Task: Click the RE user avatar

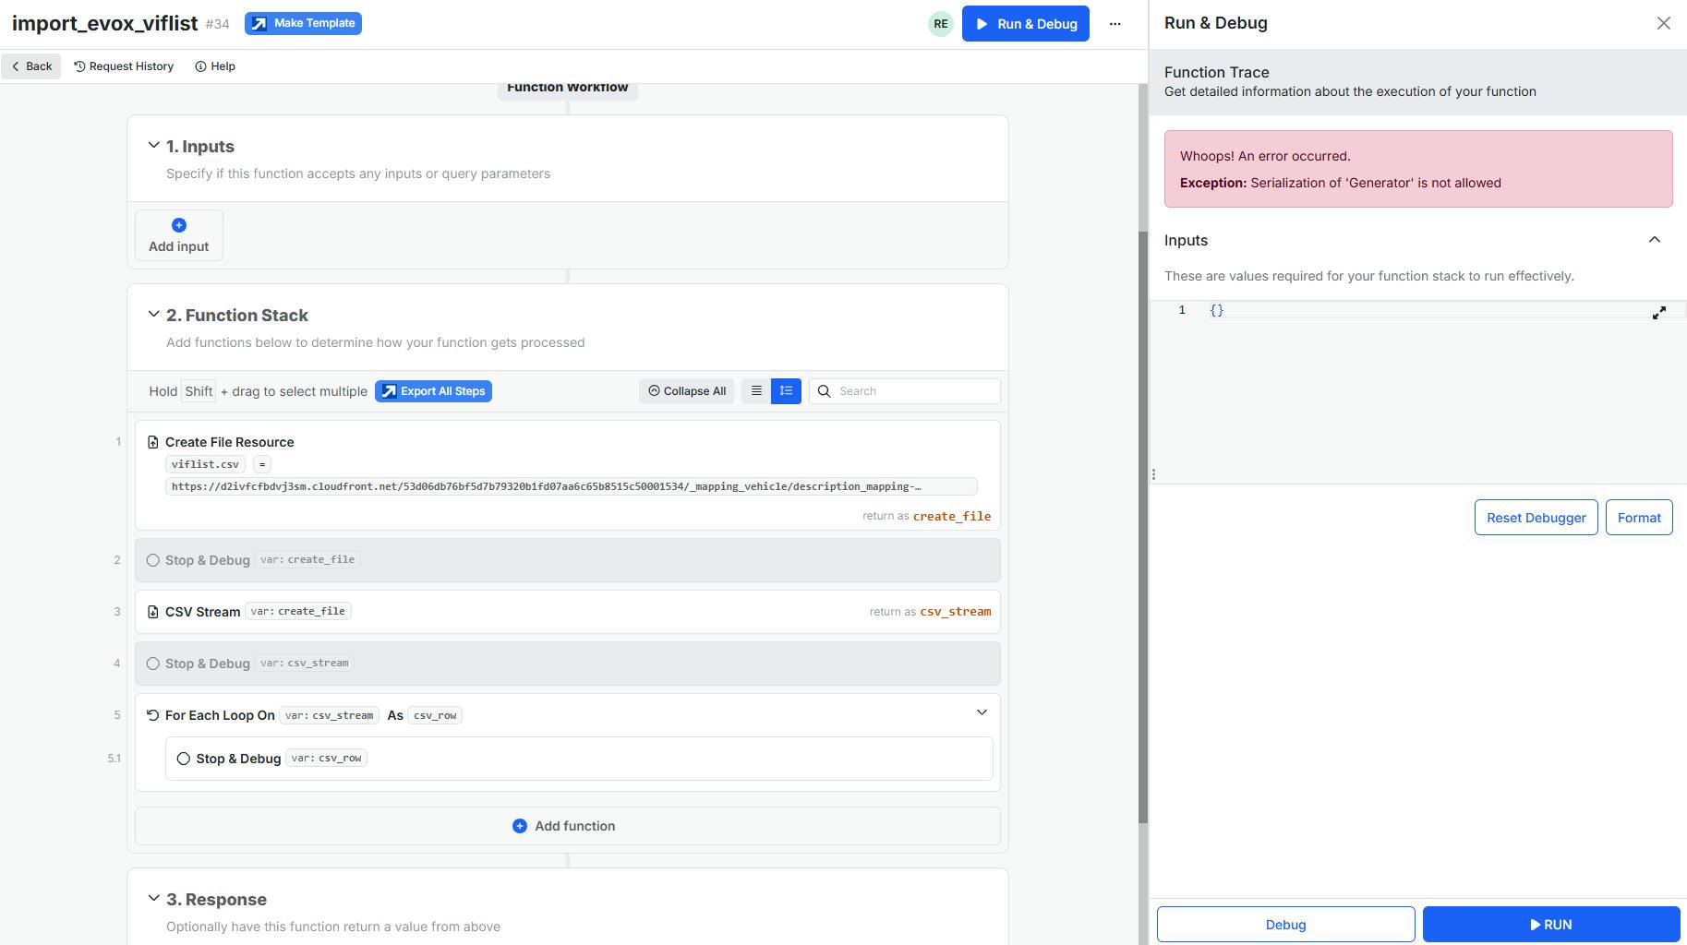Action: (x=940, y=24)
